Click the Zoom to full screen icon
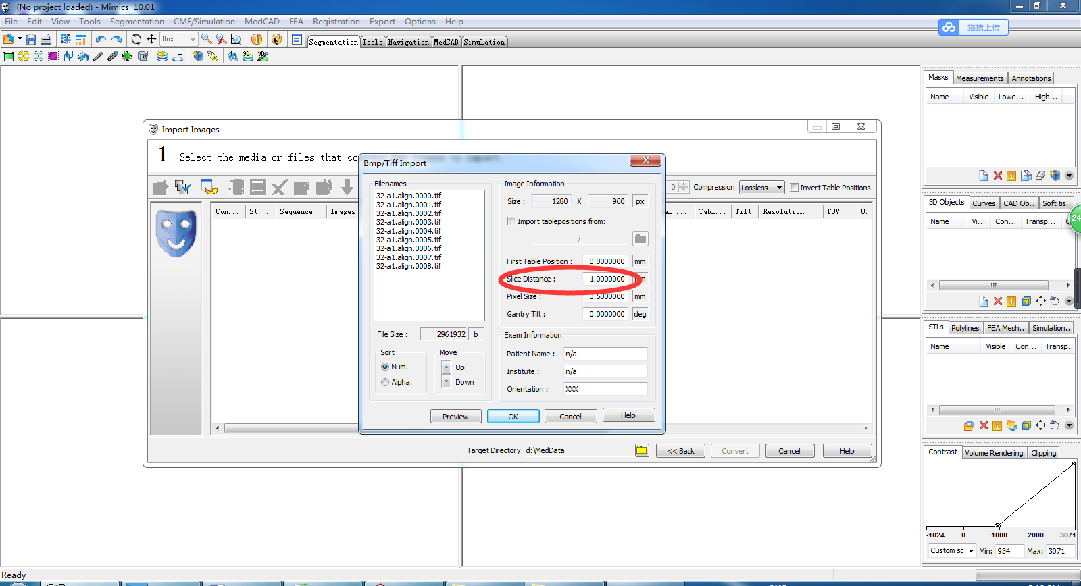This screenshot has height=586, width=1081. (236, 39)
